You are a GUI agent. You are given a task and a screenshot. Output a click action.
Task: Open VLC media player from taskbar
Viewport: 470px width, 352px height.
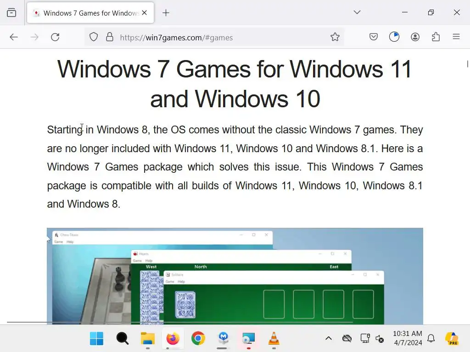[274, 339]
